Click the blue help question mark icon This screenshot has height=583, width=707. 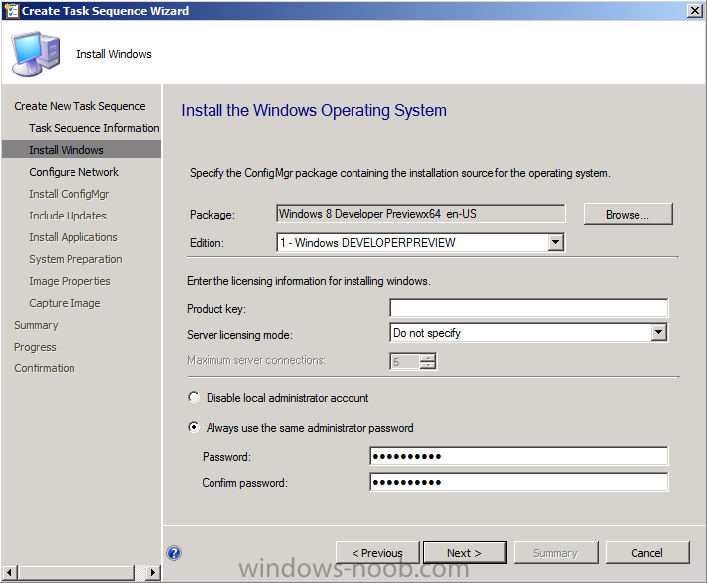tap(174, 553)
